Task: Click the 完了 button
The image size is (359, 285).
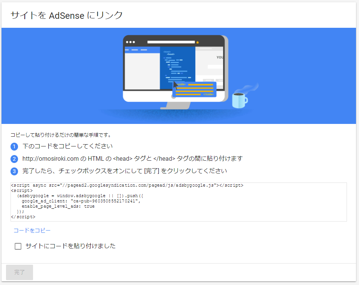Action: (20, 272)
